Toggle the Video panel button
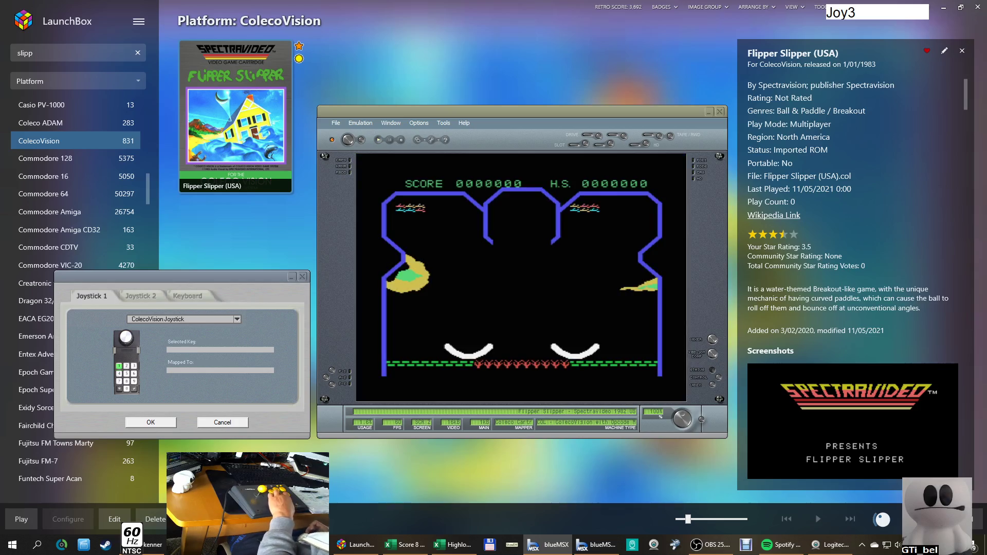 [712, 384]
